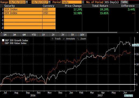The image size is (139, 98).
Task: Select the YTD range tab
Action: pos(34,35)
